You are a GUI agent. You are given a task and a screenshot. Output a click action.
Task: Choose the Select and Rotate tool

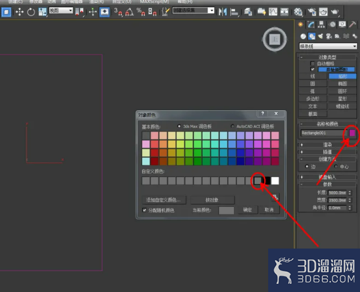point(31,12)
